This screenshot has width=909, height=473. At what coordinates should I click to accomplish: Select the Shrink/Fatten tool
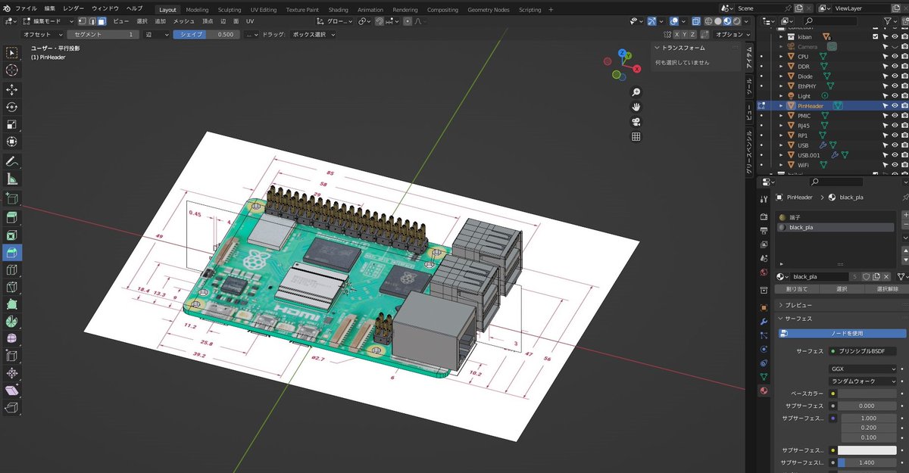(12, 373)
